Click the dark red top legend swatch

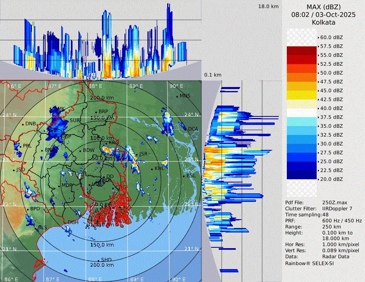pyautogui.click(x=301, y=51)
